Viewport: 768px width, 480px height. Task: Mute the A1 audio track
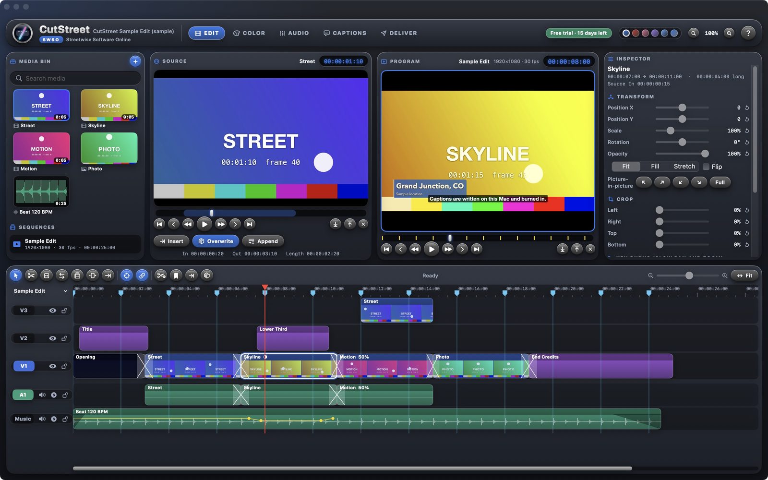point(42,395)
